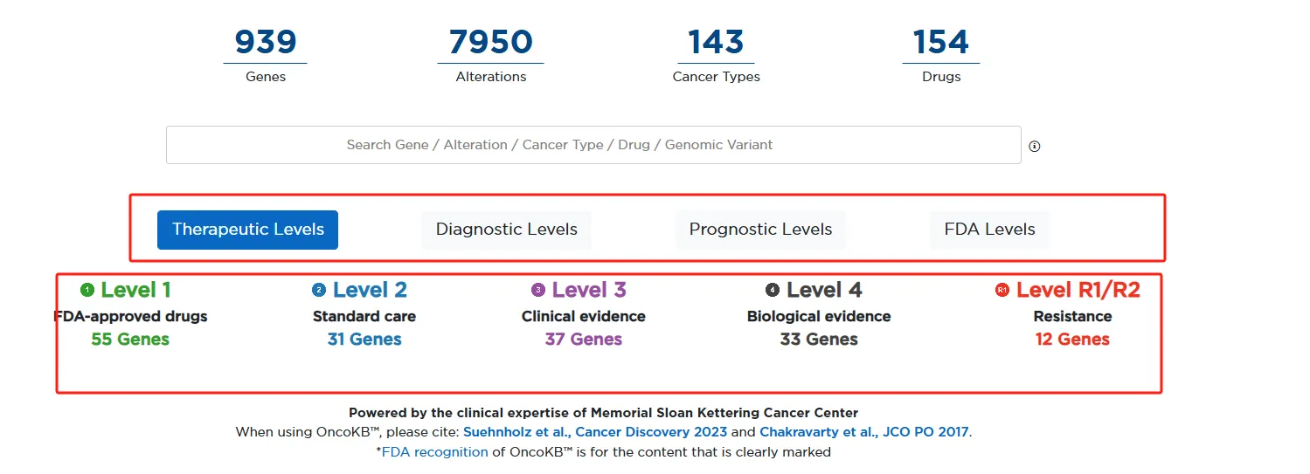Open Chakravarty et al. JCO PO citation

click(x=864, y=432)
